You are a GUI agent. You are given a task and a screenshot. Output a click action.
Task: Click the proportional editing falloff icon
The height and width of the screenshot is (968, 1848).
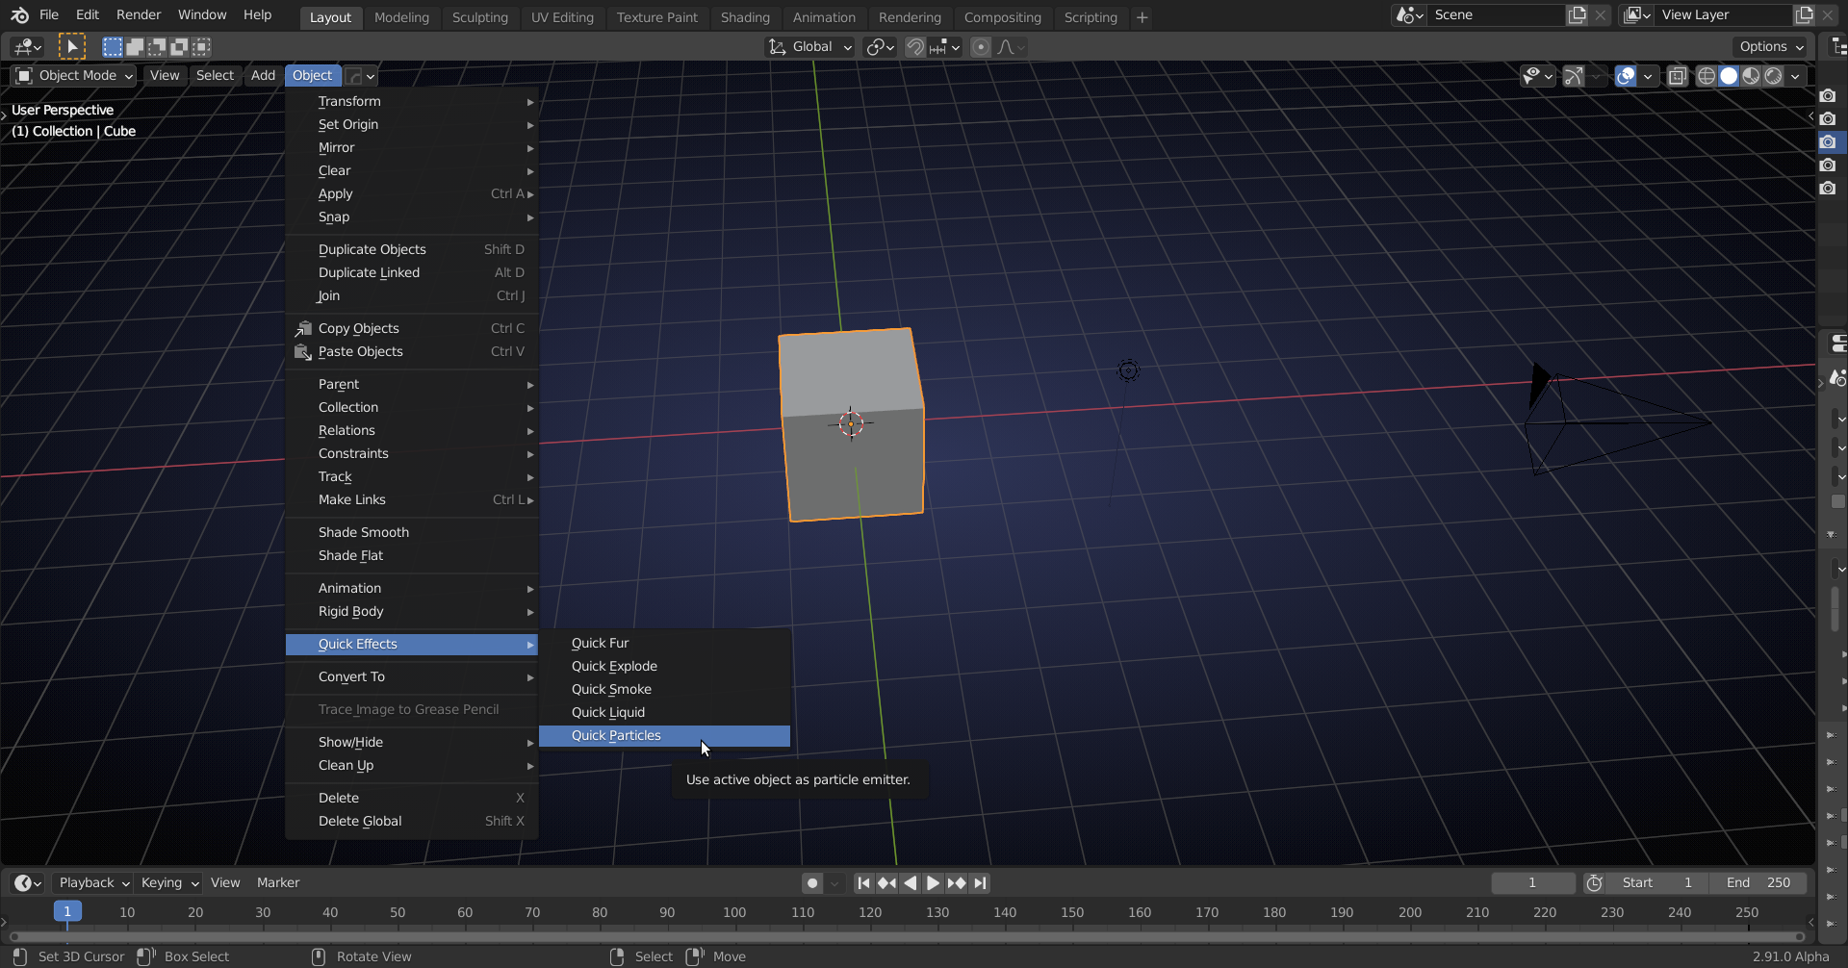click(x=1008, y=46)
